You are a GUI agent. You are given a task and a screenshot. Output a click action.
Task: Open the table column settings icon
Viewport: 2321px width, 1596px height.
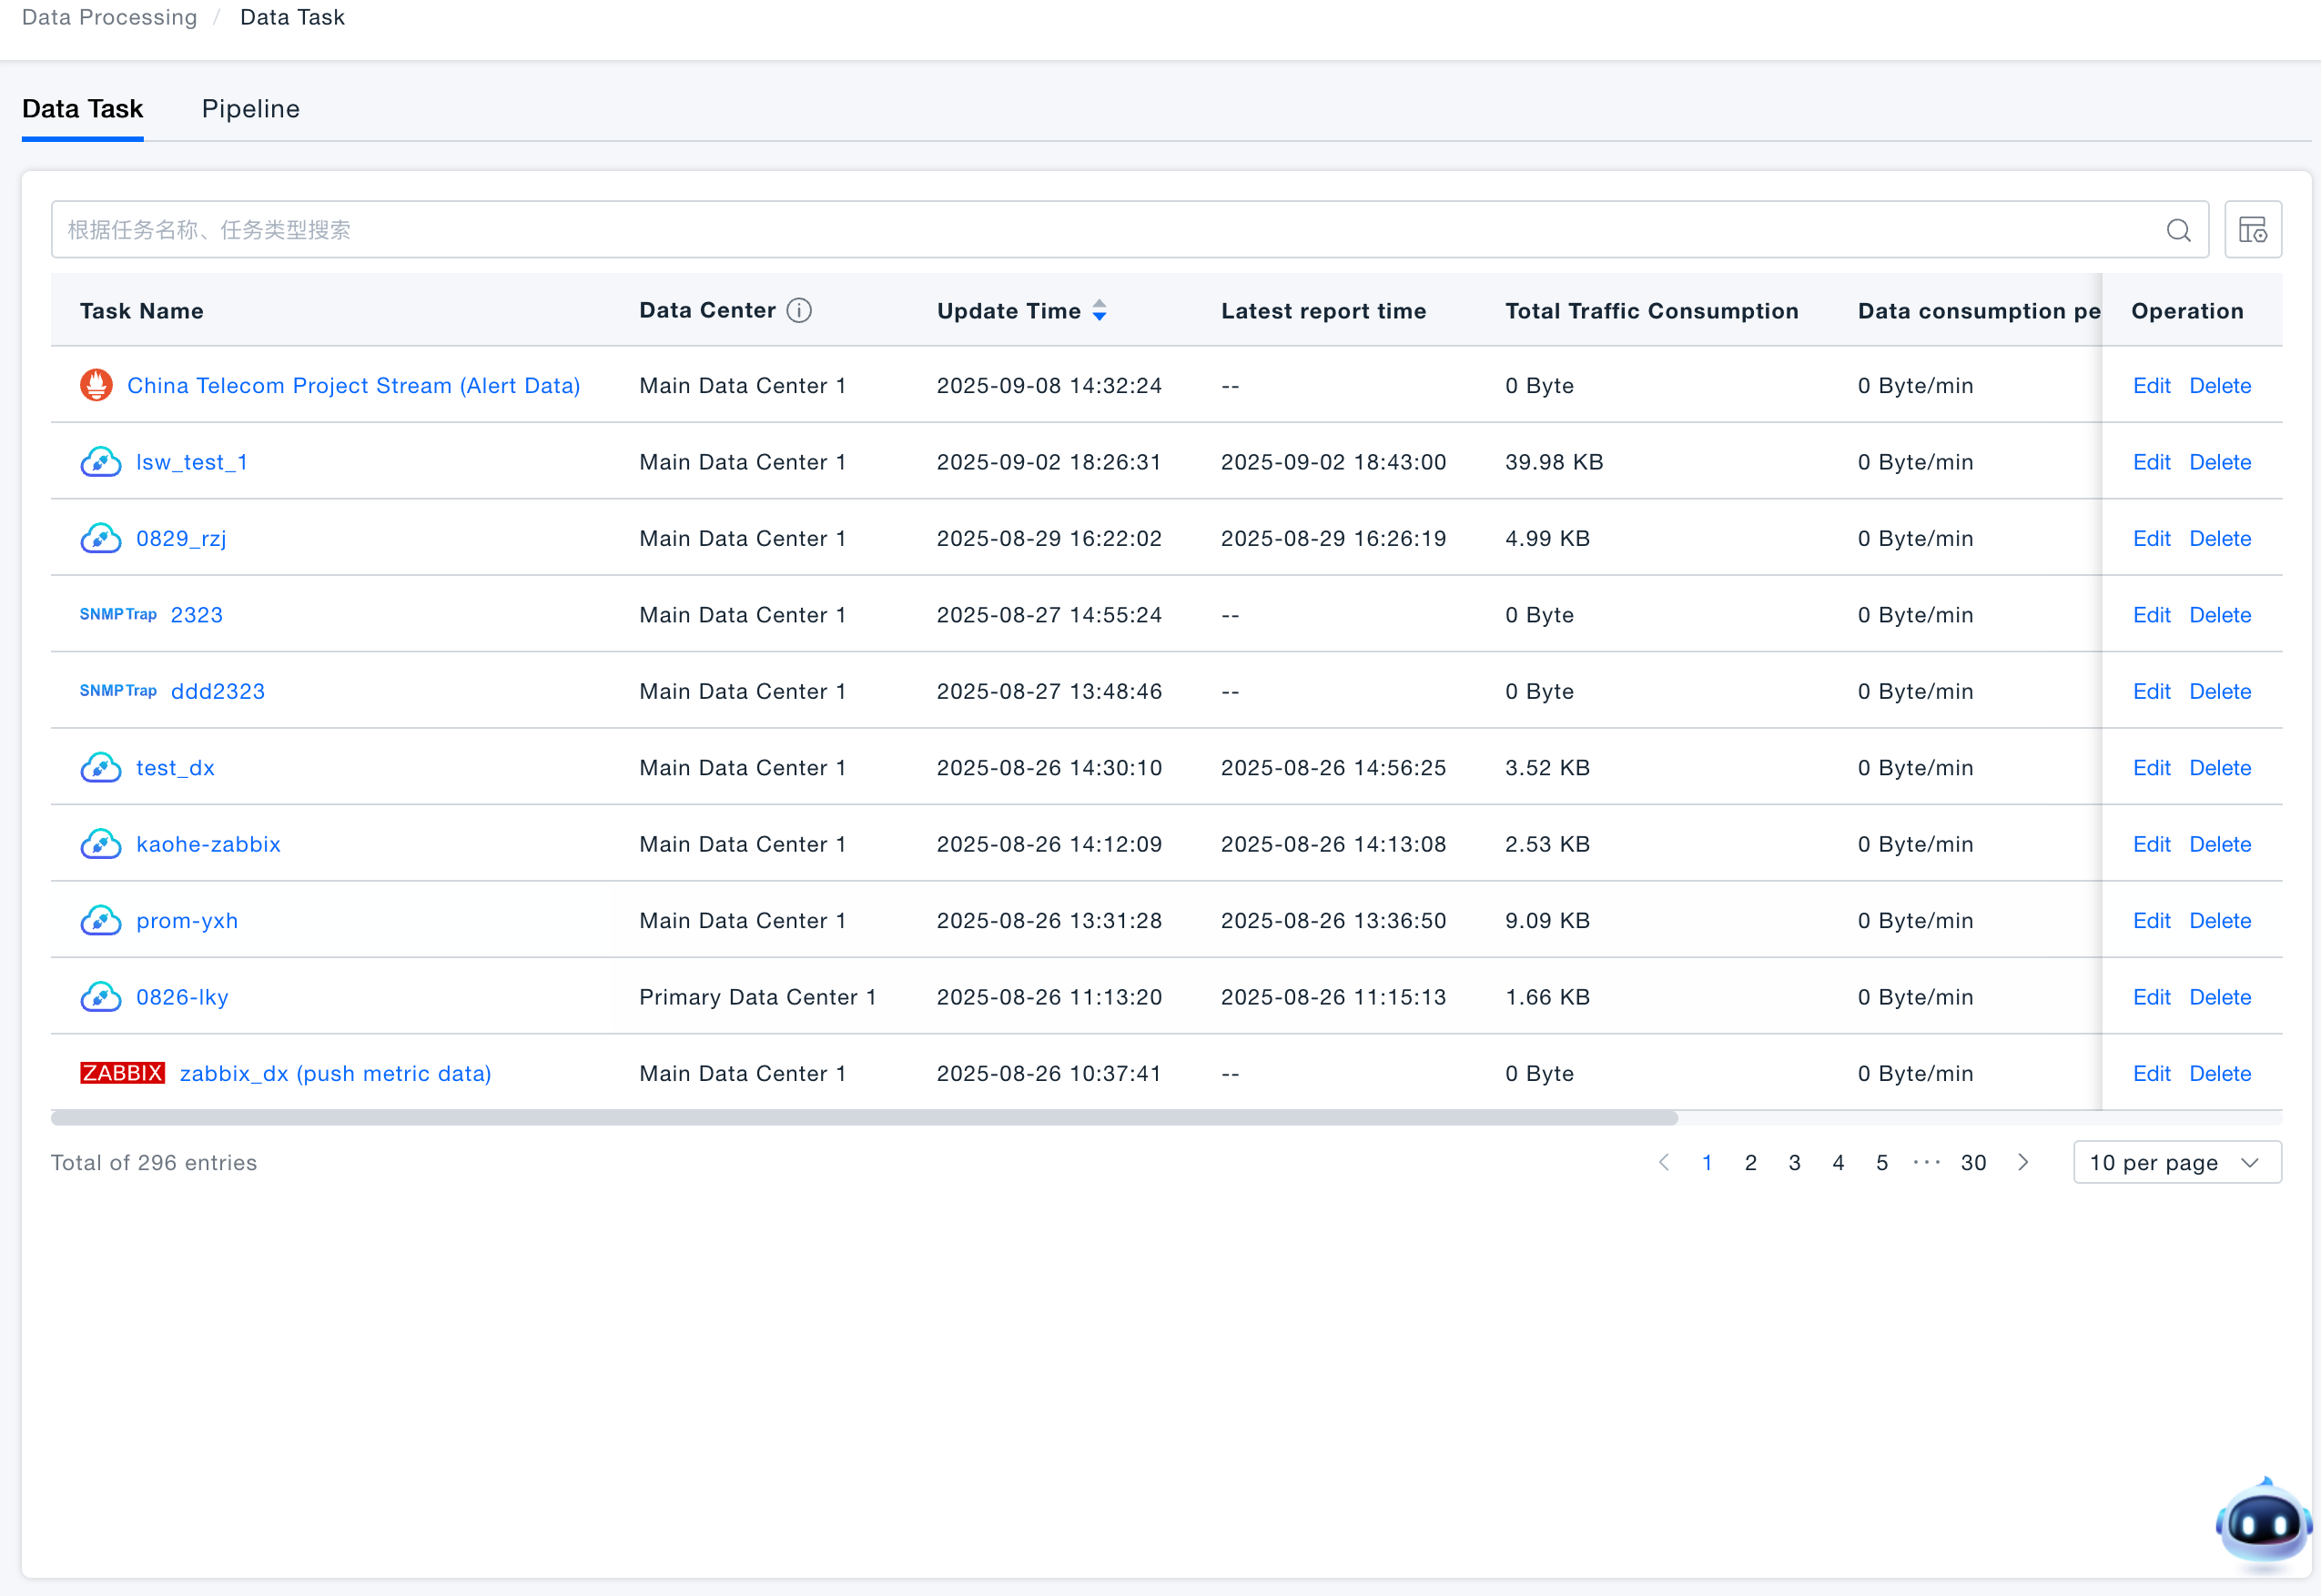pos(2251,230)
